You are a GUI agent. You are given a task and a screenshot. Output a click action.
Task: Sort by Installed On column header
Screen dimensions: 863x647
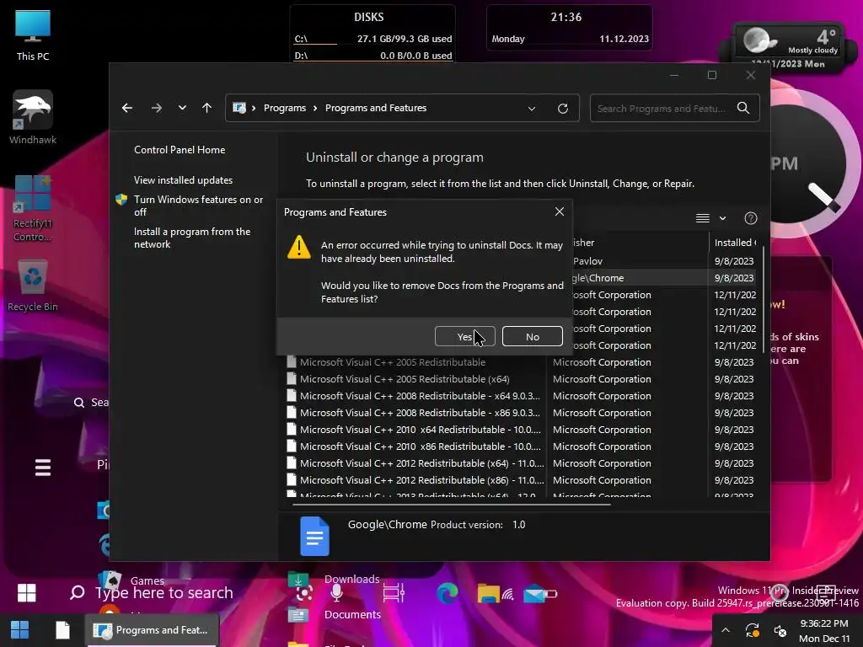point(735,242)
